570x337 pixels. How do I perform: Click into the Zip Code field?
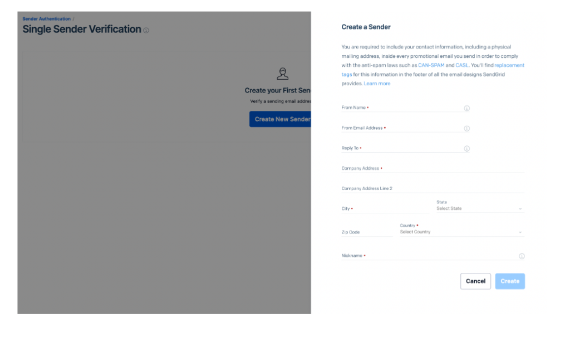point(367,232)
